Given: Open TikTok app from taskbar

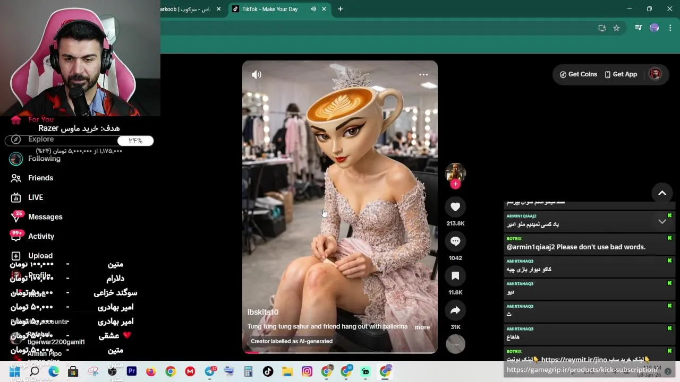Looking at the screenshot, I should (x=268, y=372).
